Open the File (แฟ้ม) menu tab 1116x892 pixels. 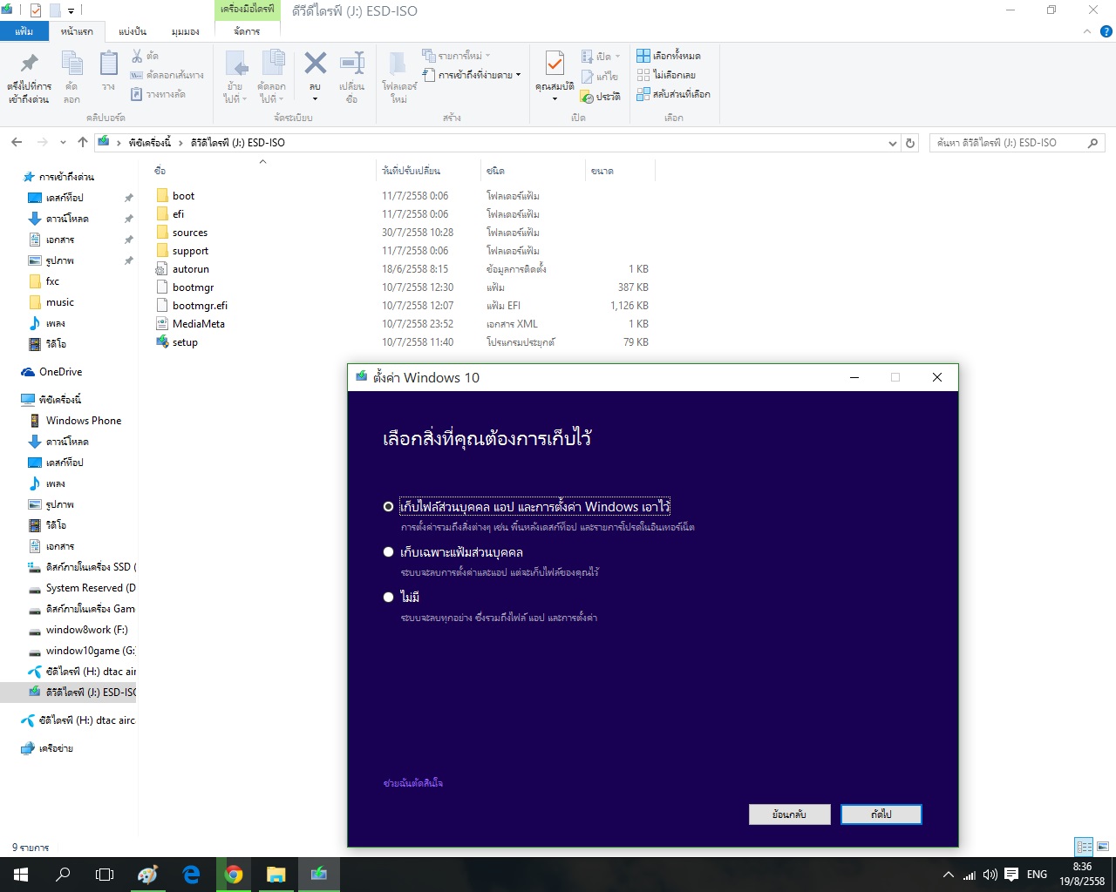(x=24, y=31)
